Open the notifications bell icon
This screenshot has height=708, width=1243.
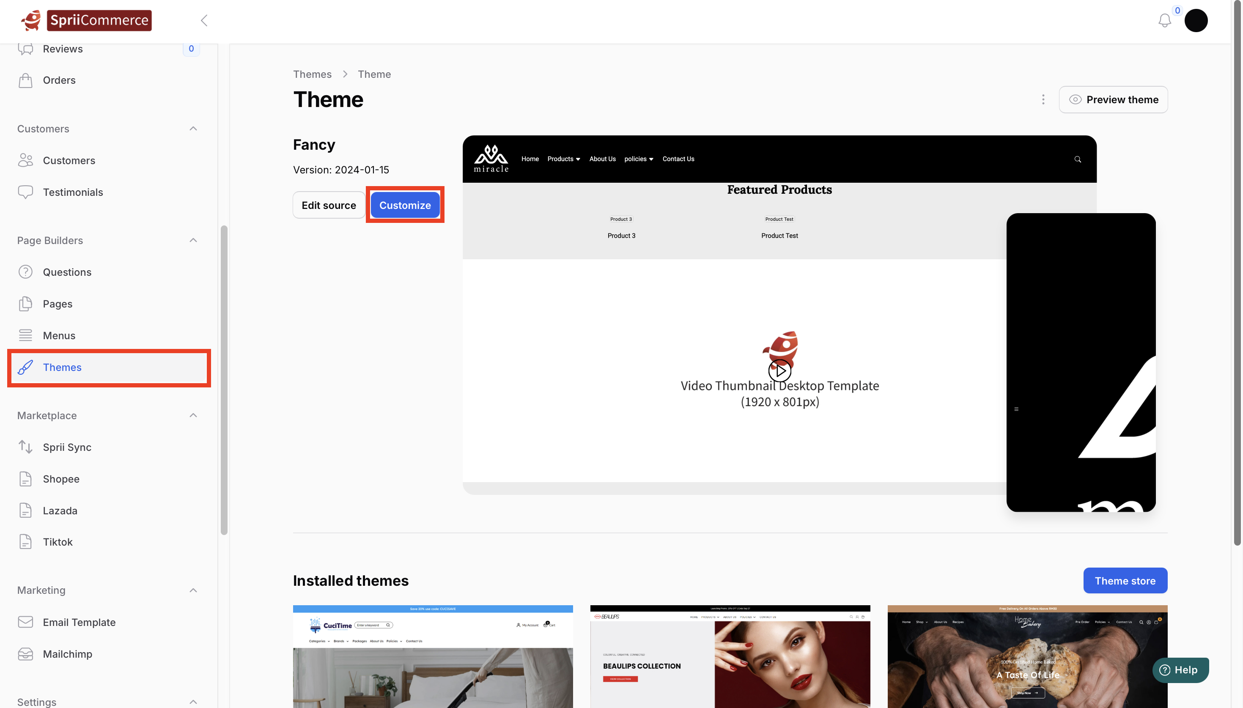(1164, 20)
